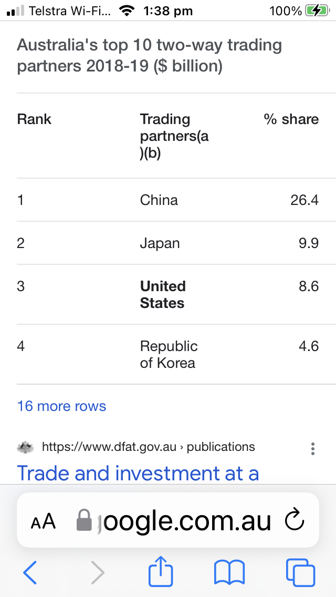Open the AA reader options
This screenshot has width=336, height=597.
pos(43,522)
